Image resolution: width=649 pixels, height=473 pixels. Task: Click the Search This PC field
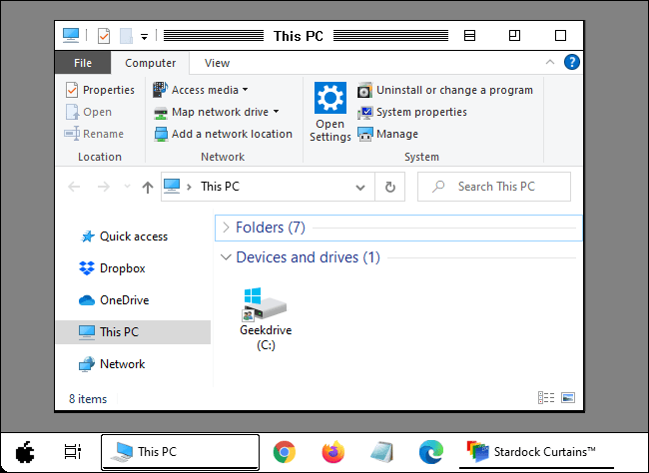tap(494, 187)
